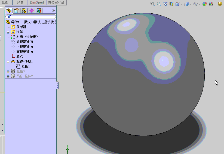Switch to the 评估 evaluate ribbon tab

[20, 2]
